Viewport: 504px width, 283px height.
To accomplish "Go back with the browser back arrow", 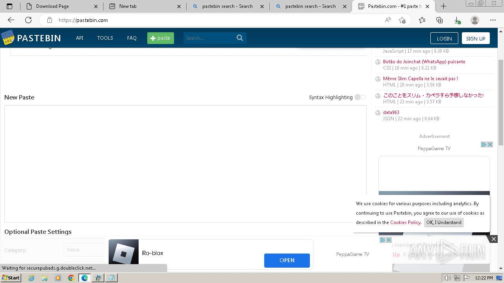I will [11, 20].
